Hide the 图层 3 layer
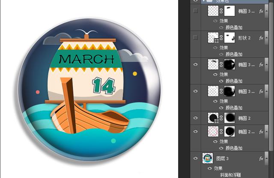274x178 pixels. tap(196, 158)
